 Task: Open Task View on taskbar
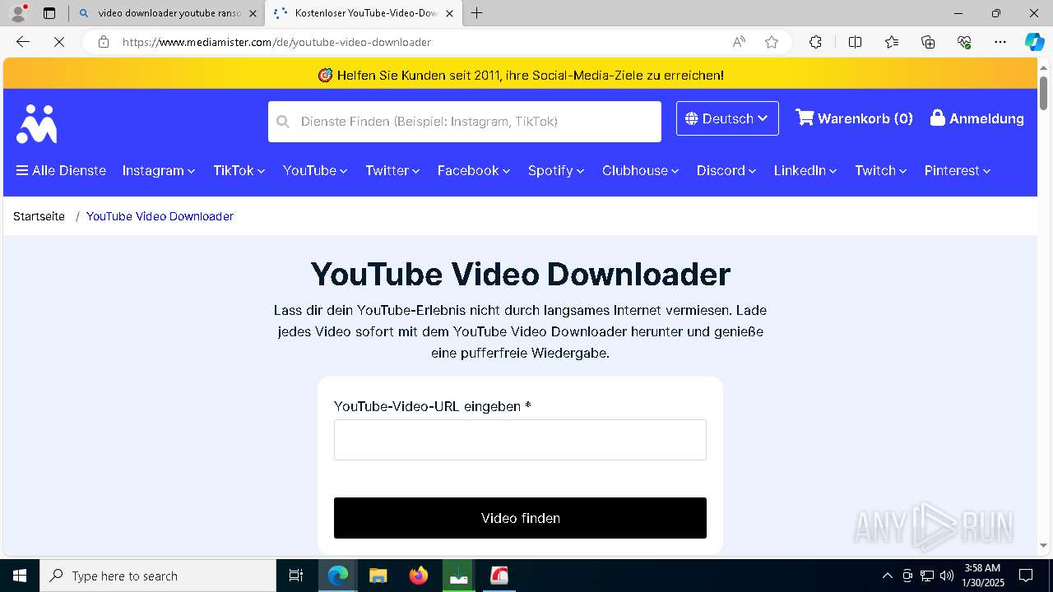coord(296,576)
